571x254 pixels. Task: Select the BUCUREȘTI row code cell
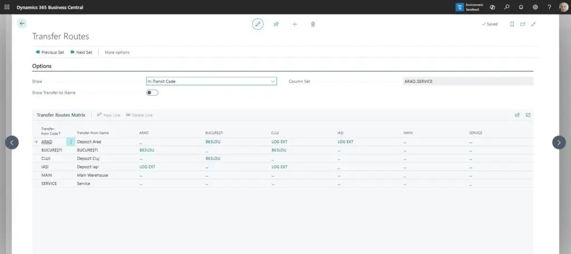point(52,150)
